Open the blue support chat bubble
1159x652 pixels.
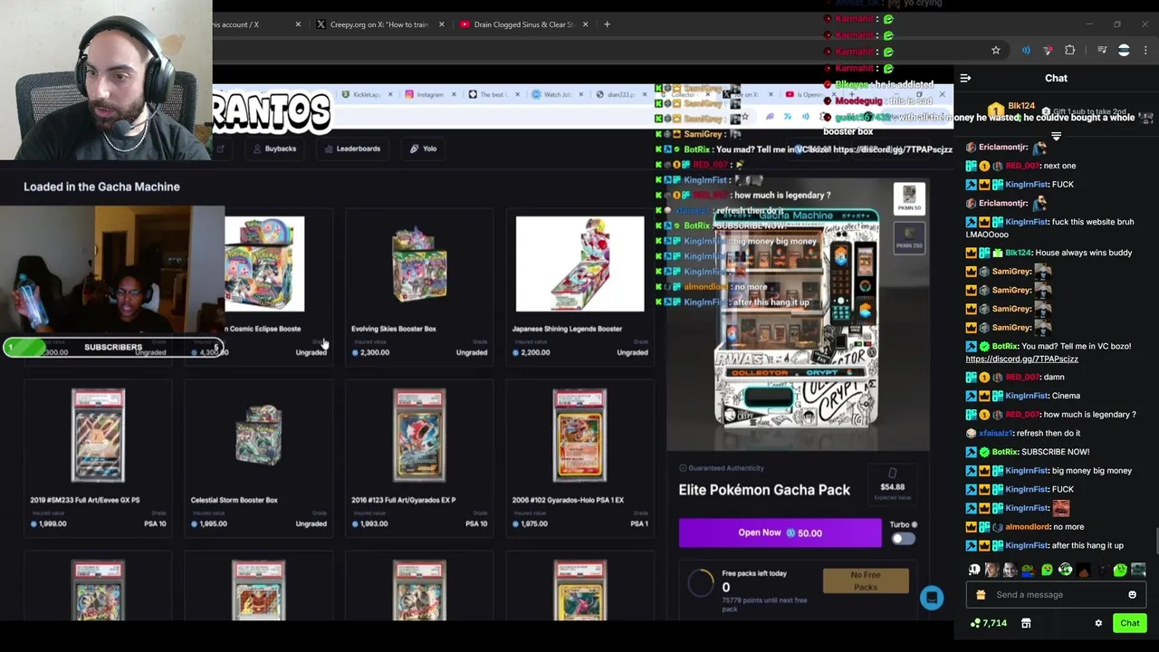(932, 598)
